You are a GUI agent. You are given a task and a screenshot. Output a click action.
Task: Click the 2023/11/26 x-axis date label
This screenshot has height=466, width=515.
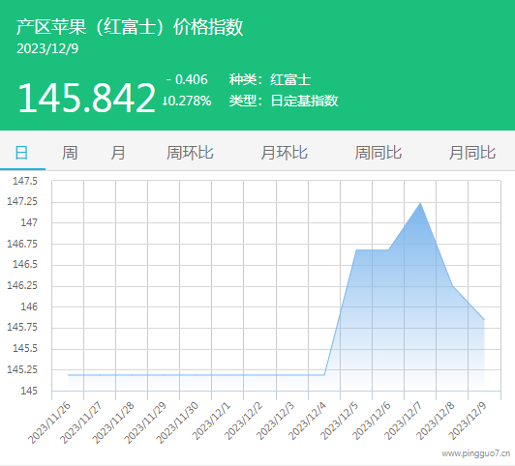pyautogui.click(x=49, y=422)
